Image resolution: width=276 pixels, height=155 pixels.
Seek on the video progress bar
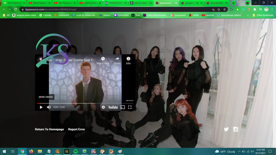click(85, 103)
